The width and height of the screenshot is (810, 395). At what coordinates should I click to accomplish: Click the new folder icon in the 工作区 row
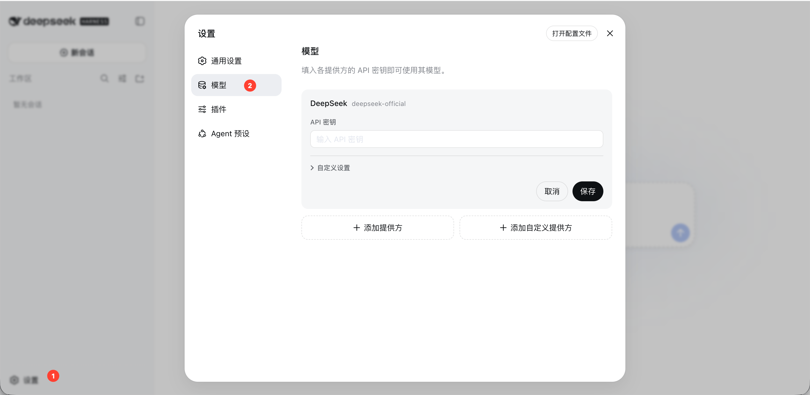pyautogui.click(x=140, y=78)
